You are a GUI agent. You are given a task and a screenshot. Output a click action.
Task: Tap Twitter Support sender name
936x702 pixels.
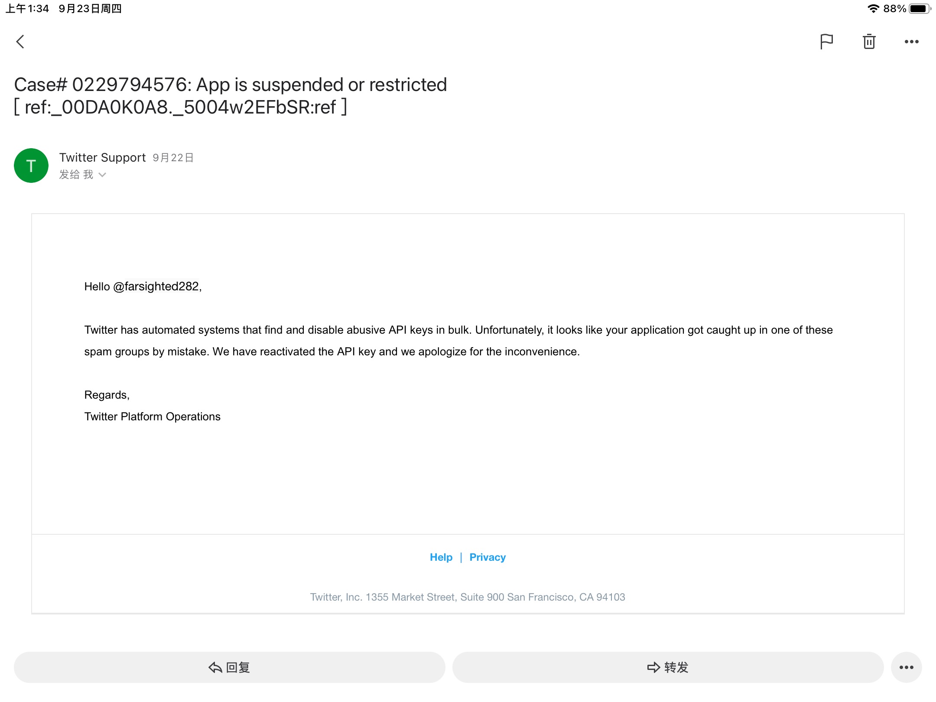102,157
